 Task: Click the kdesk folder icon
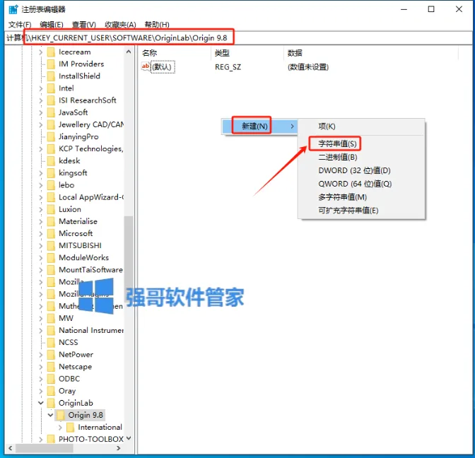(51, 161)
